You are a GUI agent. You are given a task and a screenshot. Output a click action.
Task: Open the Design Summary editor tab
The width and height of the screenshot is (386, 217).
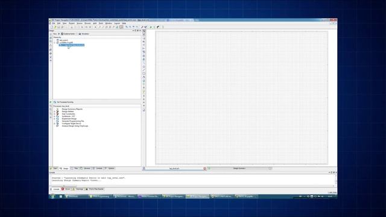coord(239,169)
